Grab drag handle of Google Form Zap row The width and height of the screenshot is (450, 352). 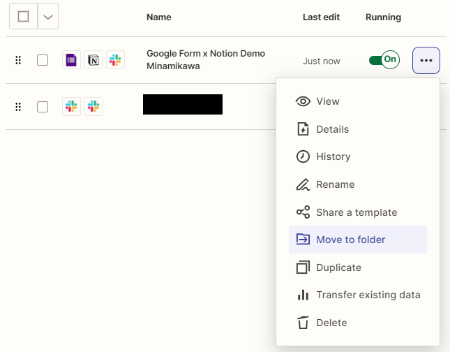18,60
